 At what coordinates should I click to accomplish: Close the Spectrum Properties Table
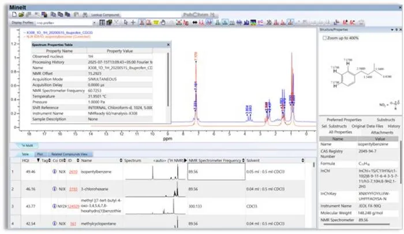[169, 44]
